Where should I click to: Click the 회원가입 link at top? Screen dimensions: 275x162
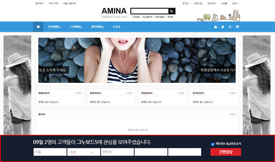coord(198,3)
